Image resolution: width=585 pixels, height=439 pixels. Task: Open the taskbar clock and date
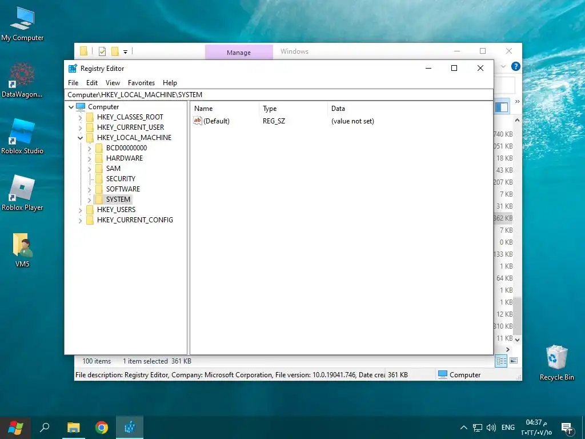pyautogui.click(x=536, y=428)
